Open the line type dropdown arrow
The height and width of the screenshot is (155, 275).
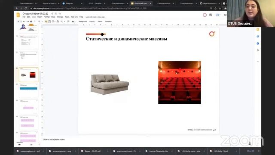[x=64, y=22]
